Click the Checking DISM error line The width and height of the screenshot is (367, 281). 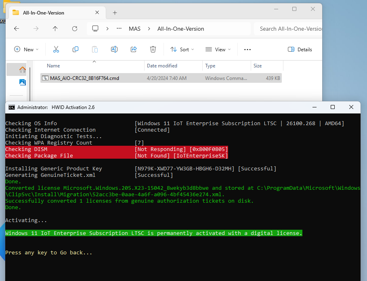click(117, 149)
